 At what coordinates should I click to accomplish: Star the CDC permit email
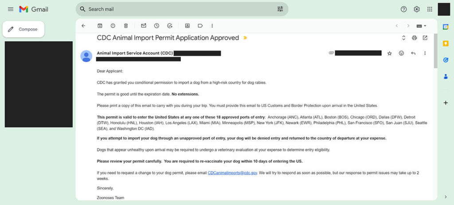click(389, 53)
